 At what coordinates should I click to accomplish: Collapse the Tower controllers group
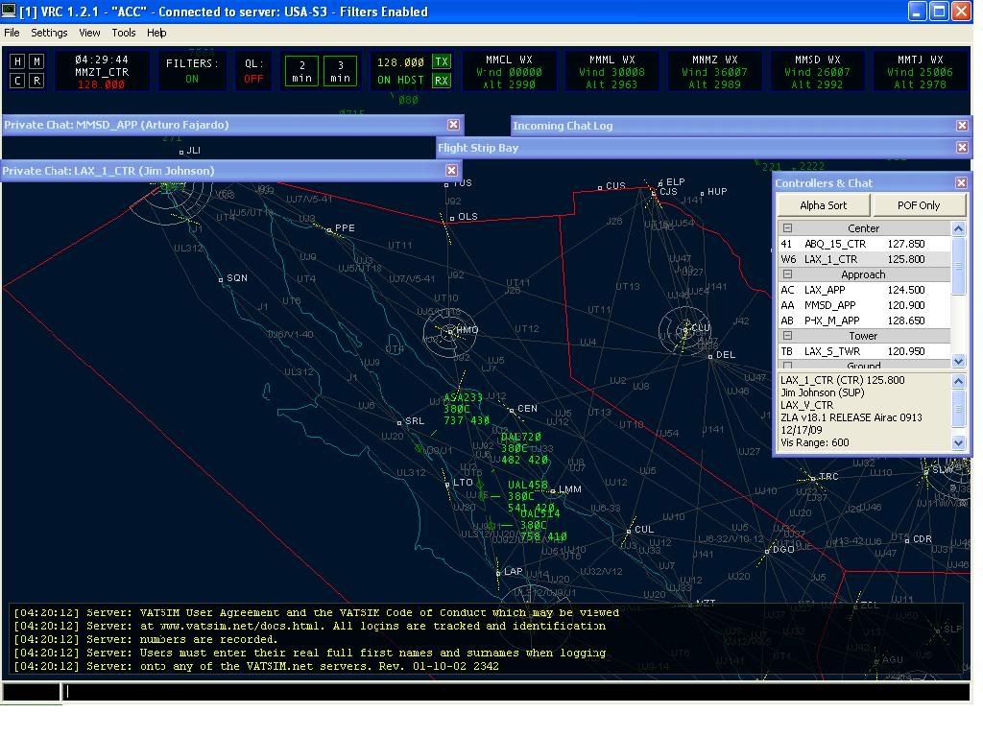click(787, 336)
